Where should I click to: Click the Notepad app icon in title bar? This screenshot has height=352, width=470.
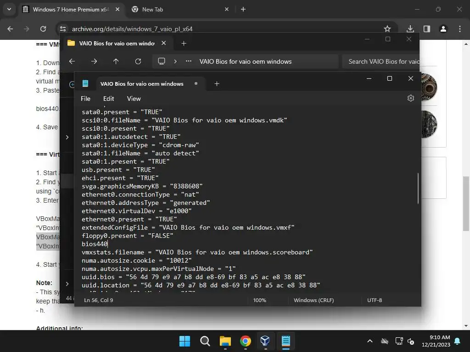(85, 83)
